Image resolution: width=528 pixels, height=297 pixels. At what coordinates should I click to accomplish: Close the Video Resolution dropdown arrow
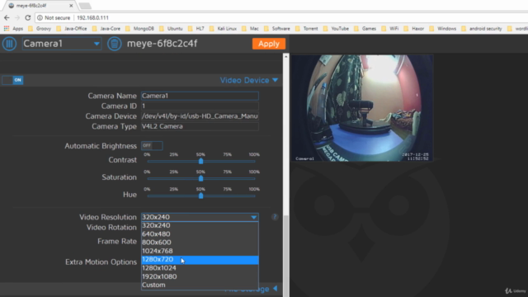tap(254, 217)
